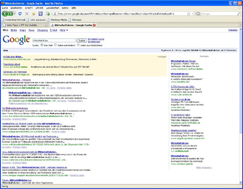Click the Google page search input field

pos(54,40)
